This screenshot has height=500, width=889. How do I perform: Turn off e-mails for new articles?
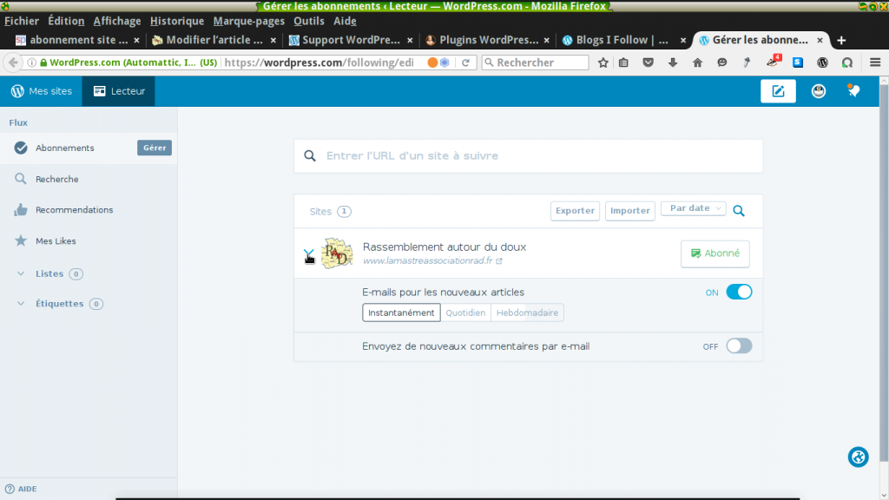pyautogui.click(x=738, y=293)
